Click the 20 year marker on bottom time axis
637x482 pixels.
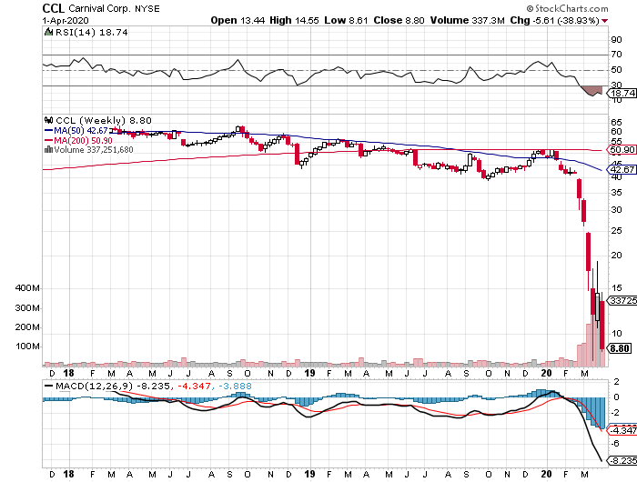(x=546, y=474)
